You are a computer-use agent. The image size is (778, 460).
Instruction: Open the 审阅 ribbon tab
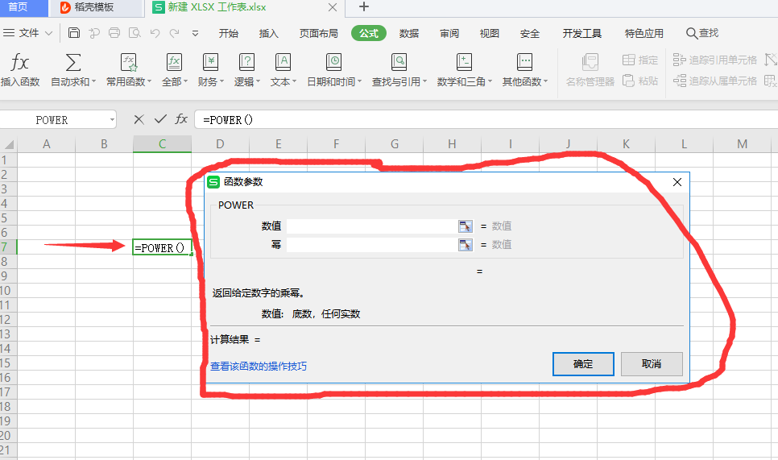(449, 33)
